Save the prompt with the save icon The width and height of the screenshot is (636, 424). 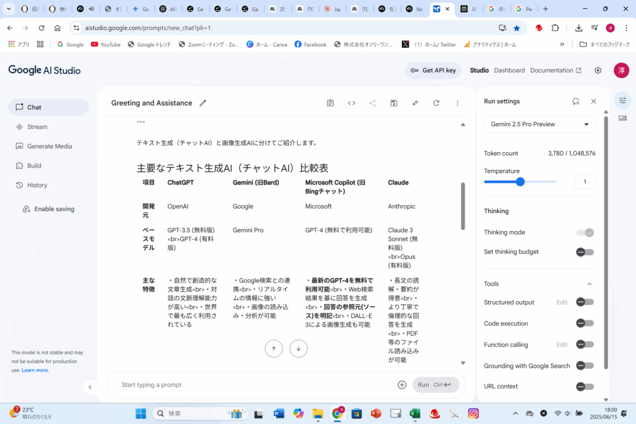coord(394,103)
